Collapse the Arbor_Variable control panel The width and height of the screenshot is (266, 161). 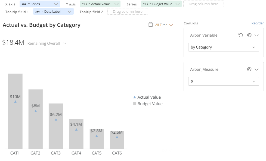tap(256, 35)
